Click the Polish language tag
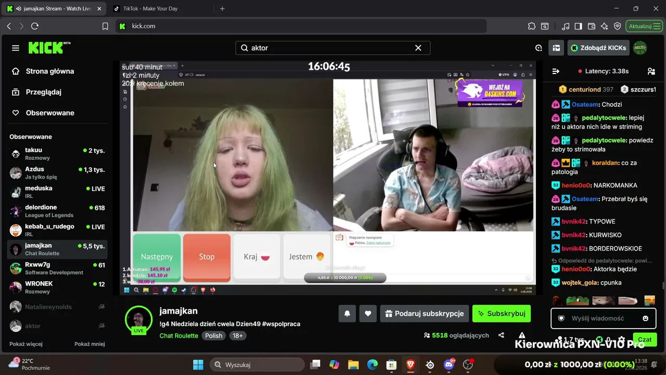Viewport: 666px width, 375px height. pyautogui.click(x=214, y=336)
